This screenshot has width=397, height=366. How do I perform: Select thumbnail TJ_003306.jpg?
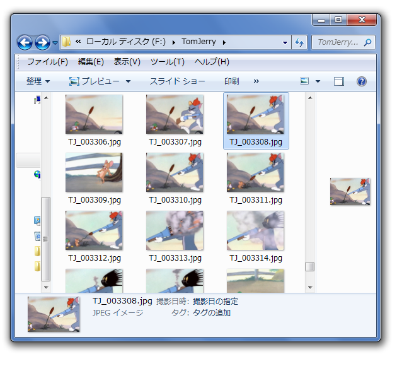tap(94, 114)
